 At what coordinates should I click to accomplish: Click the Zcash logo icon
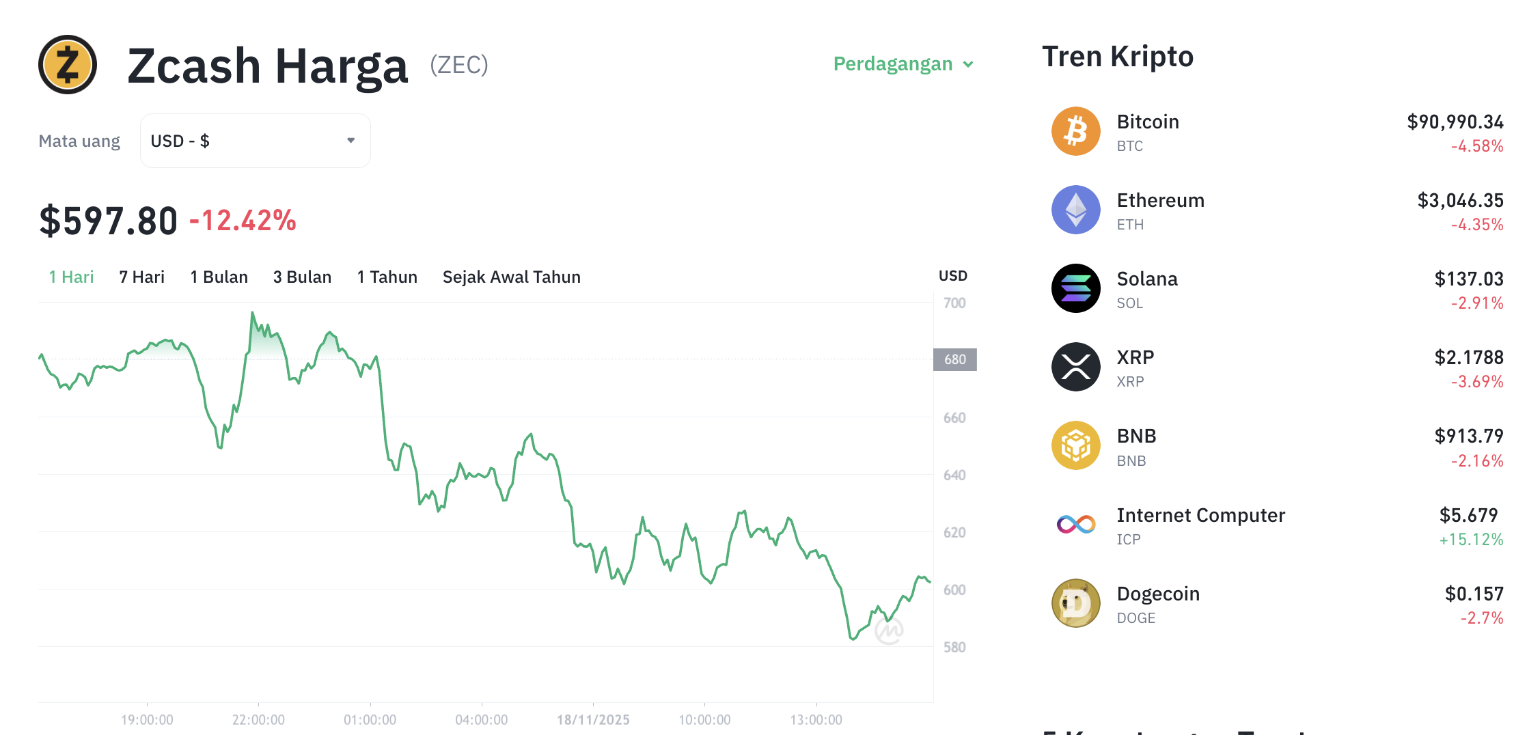pyautogui.click(x=66, y=65)
